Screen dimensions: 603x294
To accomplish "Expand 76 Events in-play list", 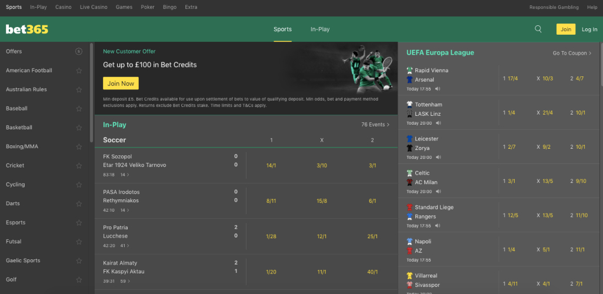I will coord(375,125).
